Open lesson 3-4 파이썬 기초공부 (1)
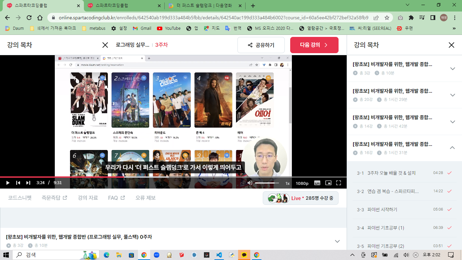The width and height of the screenshot is (462, 260). point(405,228)
